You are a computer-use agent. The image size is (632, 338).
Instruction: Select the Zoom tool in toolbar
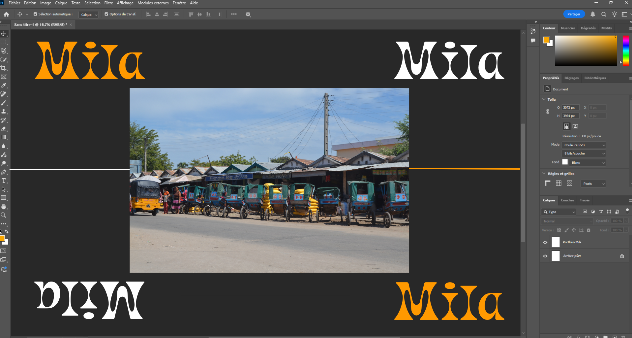point(4,215)
